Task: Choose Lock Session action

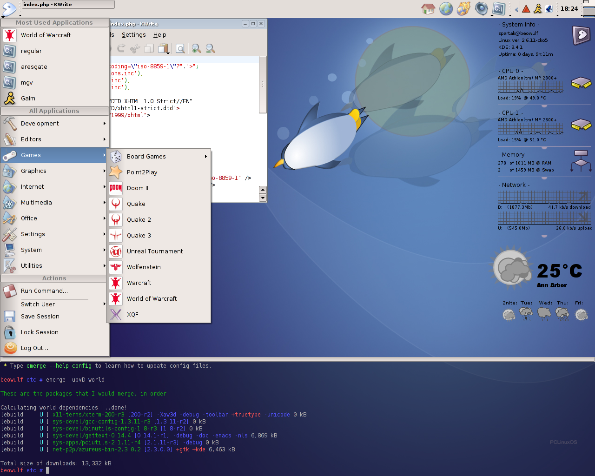Action: pyautogui.click(x=55, y=332)
